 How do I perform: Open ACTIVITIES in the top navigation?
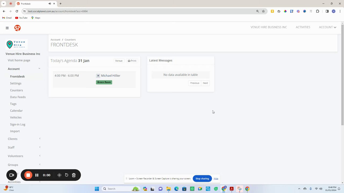pyautogui.click(x=303, y=27)
